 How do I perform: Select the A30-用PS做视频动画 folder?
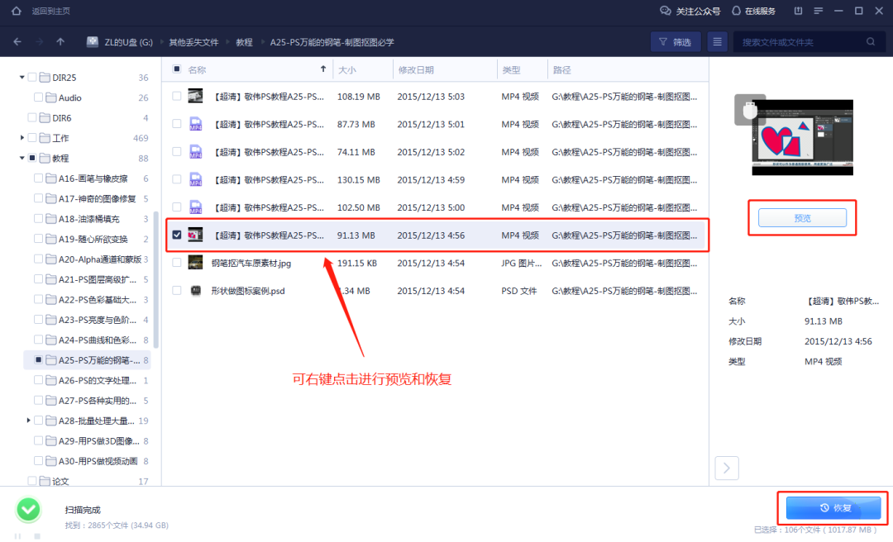click(x=98, y=461)
